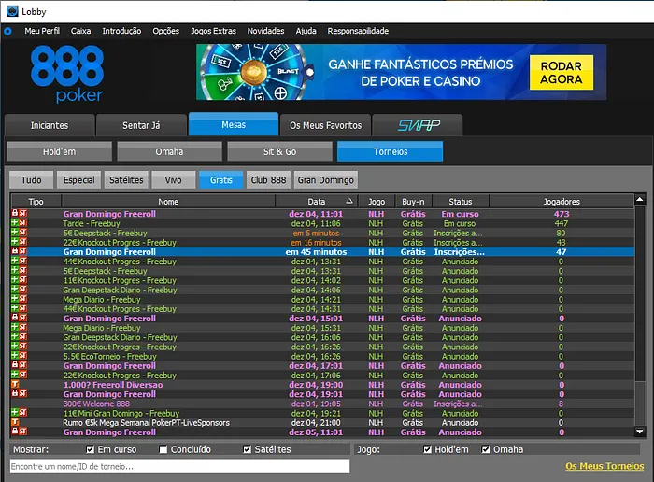This screenshot has height=482, width=654.
Task: Sort by the Nome column header
Action: coord(168,202)
